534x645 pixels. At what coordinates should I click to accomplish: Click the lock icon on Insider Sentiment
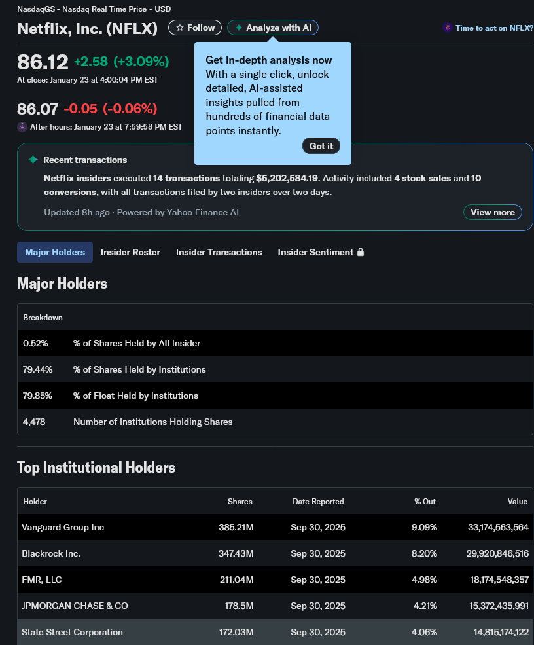(x=361, y=252)
